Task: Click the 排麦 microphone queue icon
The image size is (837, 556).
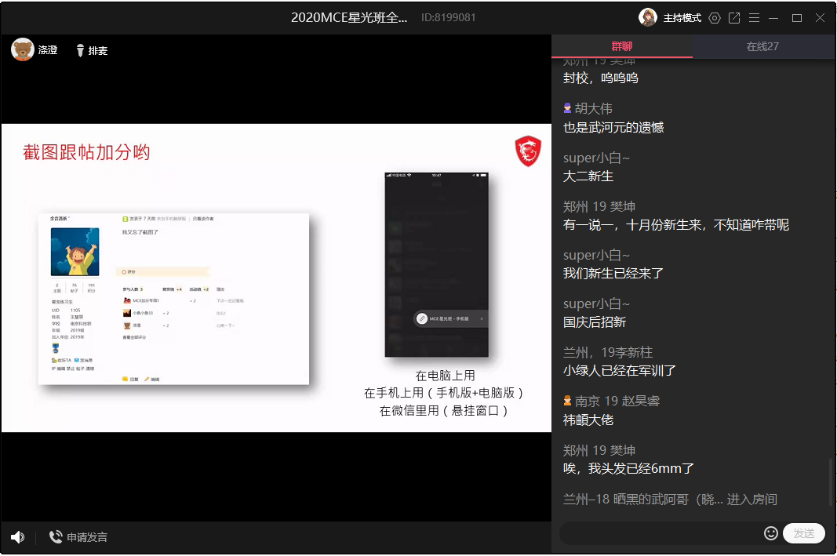Action: tap(80, 50)
